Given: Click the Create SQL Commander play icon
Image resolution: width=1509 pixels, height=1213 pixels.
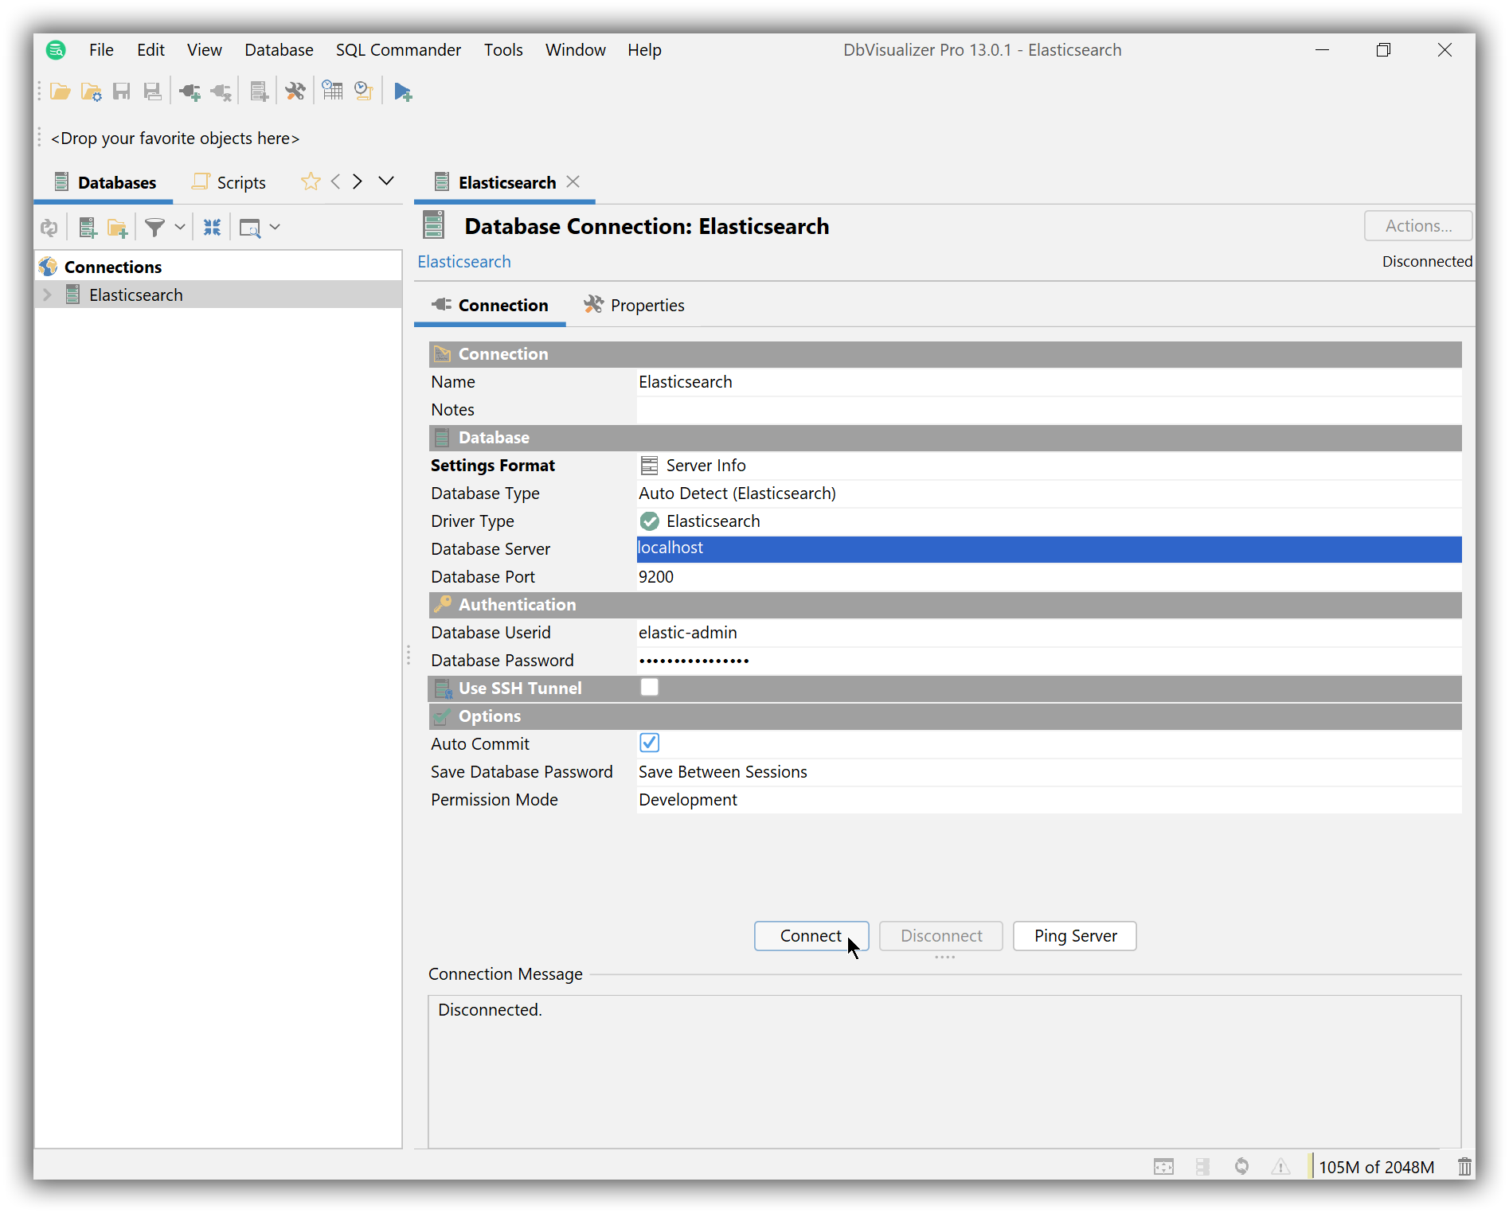Looking at the screenshot, I should (403, 92).
